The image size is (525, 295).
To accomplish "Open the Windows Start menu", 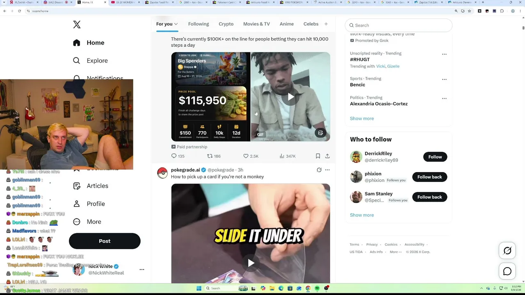I will 199,288.
